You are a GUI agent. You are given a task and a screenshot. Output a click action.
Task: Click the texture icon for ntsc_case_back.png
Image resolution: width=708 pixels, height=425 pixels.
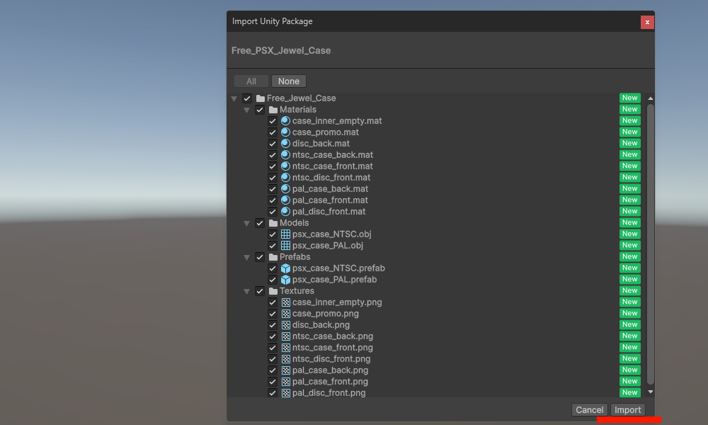click(x=285, y=336)
